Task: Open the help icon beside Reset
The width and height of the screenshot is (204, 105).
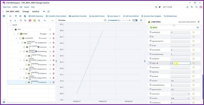Action: point(198,27)
